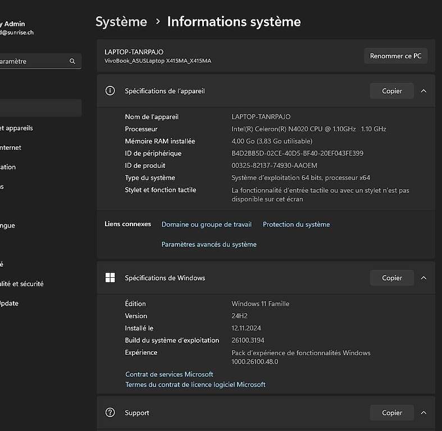The image size is (442, 431).
Task: Select the highlighted sidebar item
Action: [41, 108]
